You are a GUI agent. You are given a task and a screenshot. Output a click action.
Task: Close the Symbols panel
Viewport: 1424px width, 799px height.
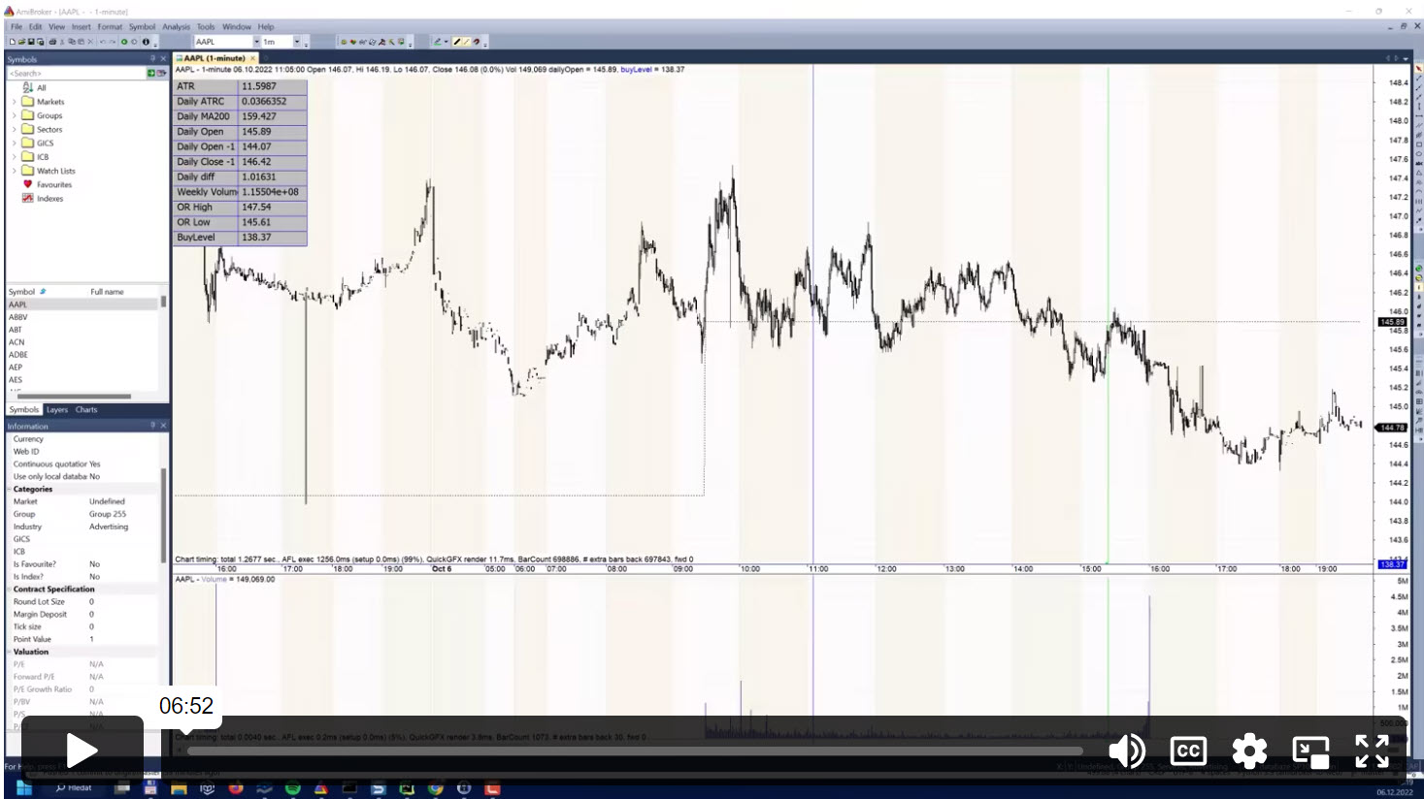[163, 59]
